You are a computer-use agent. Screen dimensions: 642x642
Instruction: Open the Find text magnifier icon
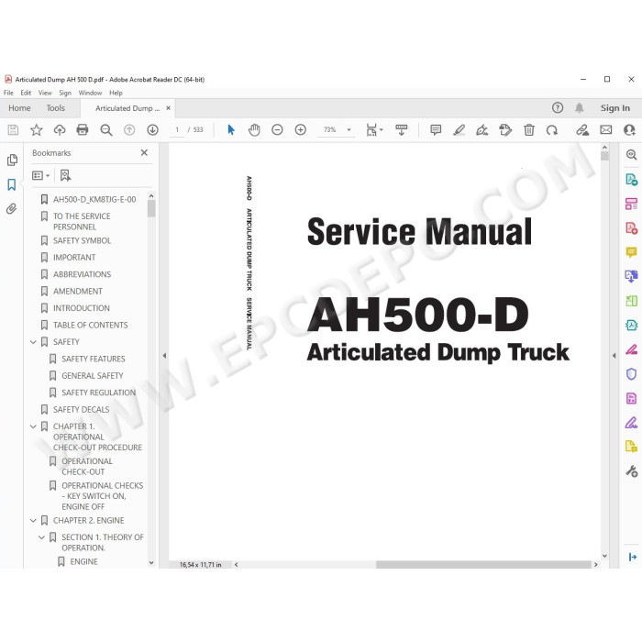[x=106, y=130]
